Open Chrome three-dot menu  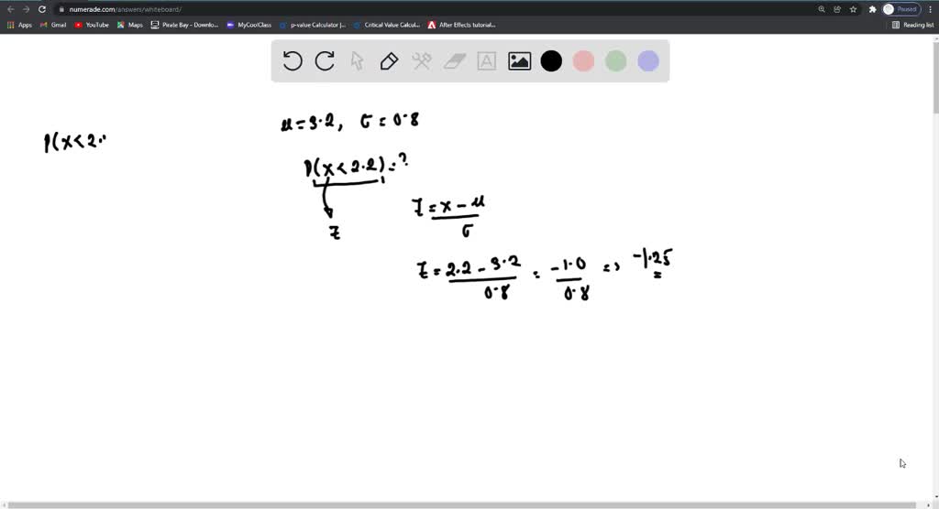[930, 9]
